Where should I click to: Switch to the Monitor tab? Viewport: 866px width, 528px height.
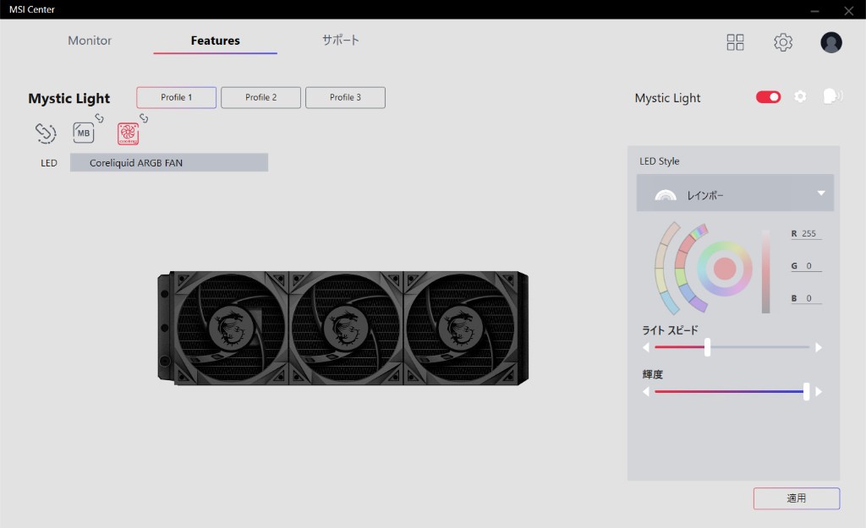click(90, 41)
